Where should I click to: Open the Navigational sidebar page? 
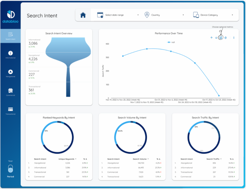coord(10,73)
